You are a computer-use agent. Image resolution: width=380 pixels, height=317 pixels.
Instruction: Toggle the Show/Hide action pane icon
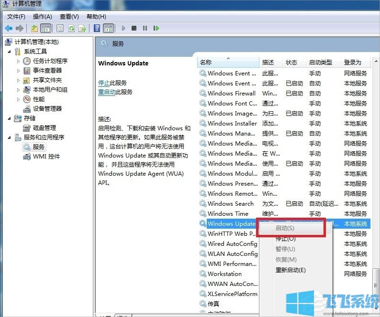pos(108,28)
